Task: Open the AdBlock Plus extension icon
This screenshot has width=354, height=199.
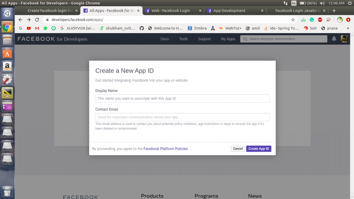Action: (320, 20)
